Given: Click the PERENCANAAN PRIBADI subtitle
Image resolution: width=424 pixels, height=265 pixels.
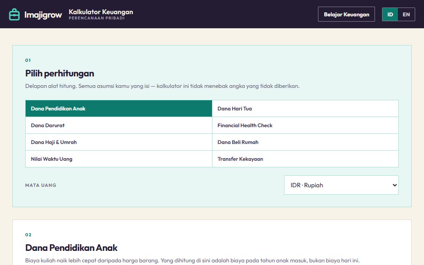Looking at the screenshot, I should (97, 18).
